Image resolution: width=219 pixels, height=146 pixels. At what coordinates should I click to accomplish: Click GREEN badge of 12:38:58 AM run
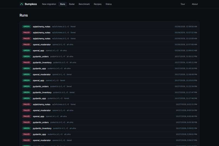click(x=27, y=27)
